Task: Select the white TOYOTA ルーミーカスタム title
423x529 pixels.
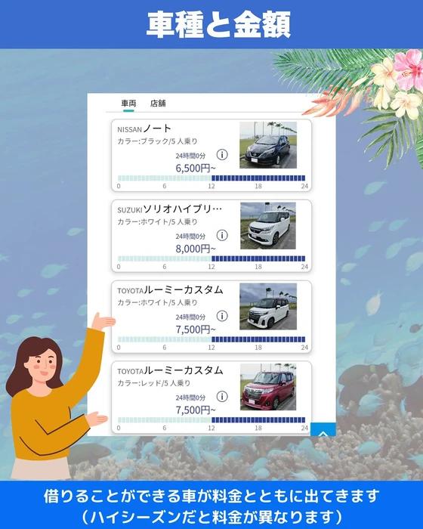Action: click(x=171, y=289)
